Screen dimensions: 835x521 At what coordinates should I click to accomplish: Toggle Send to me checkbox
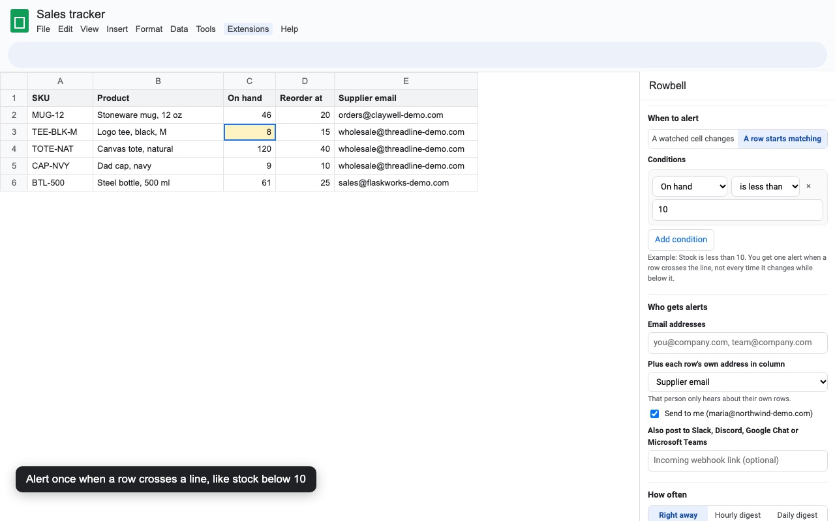[x=654, y=414]
